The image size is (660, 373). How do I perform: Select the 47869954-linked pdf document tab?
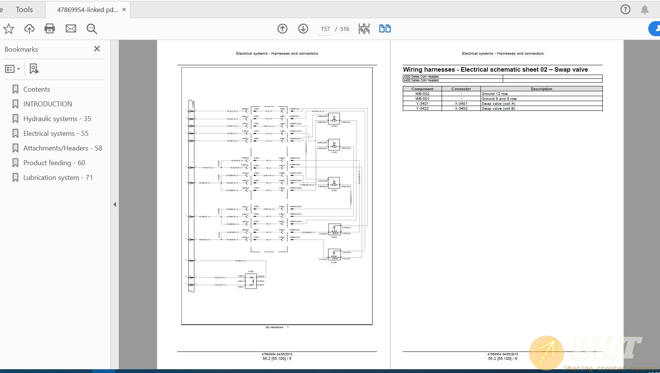click(x=87, y=10)
